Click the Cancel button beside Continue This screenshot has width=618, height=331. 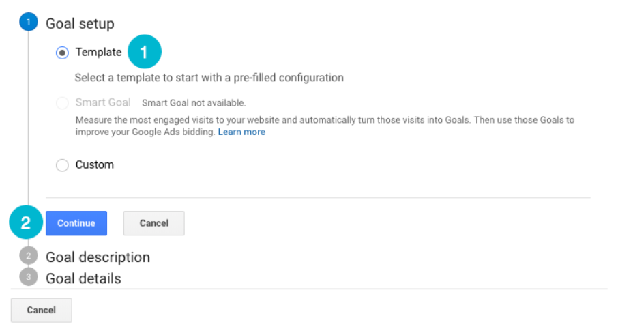(153, 223)
